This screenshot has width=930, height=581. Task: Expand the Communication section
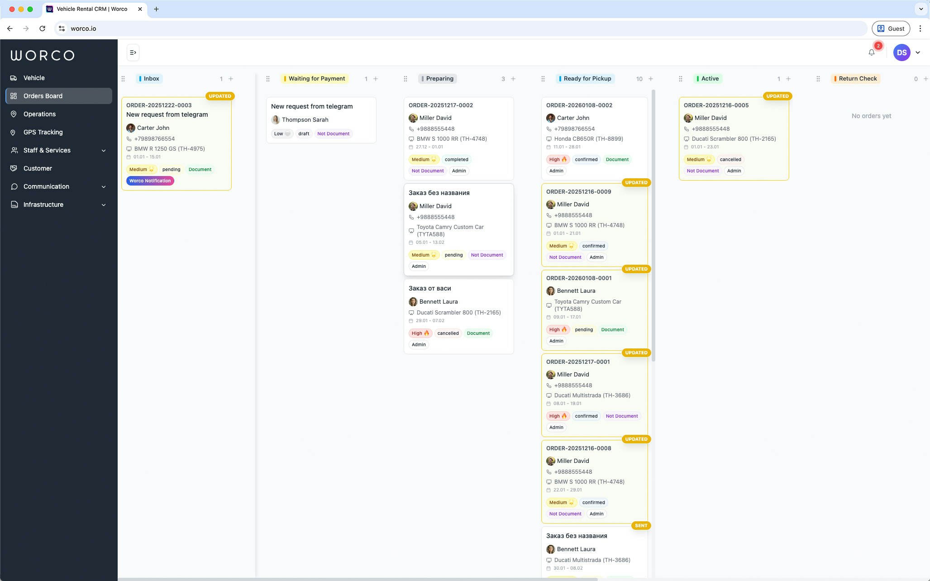click(46, 186)
